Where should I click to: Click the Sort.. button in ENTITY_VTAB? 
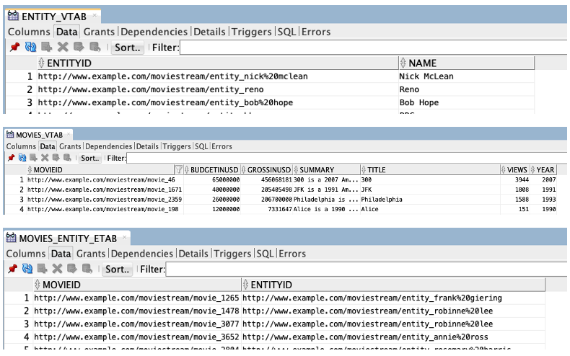coord(127,48)
